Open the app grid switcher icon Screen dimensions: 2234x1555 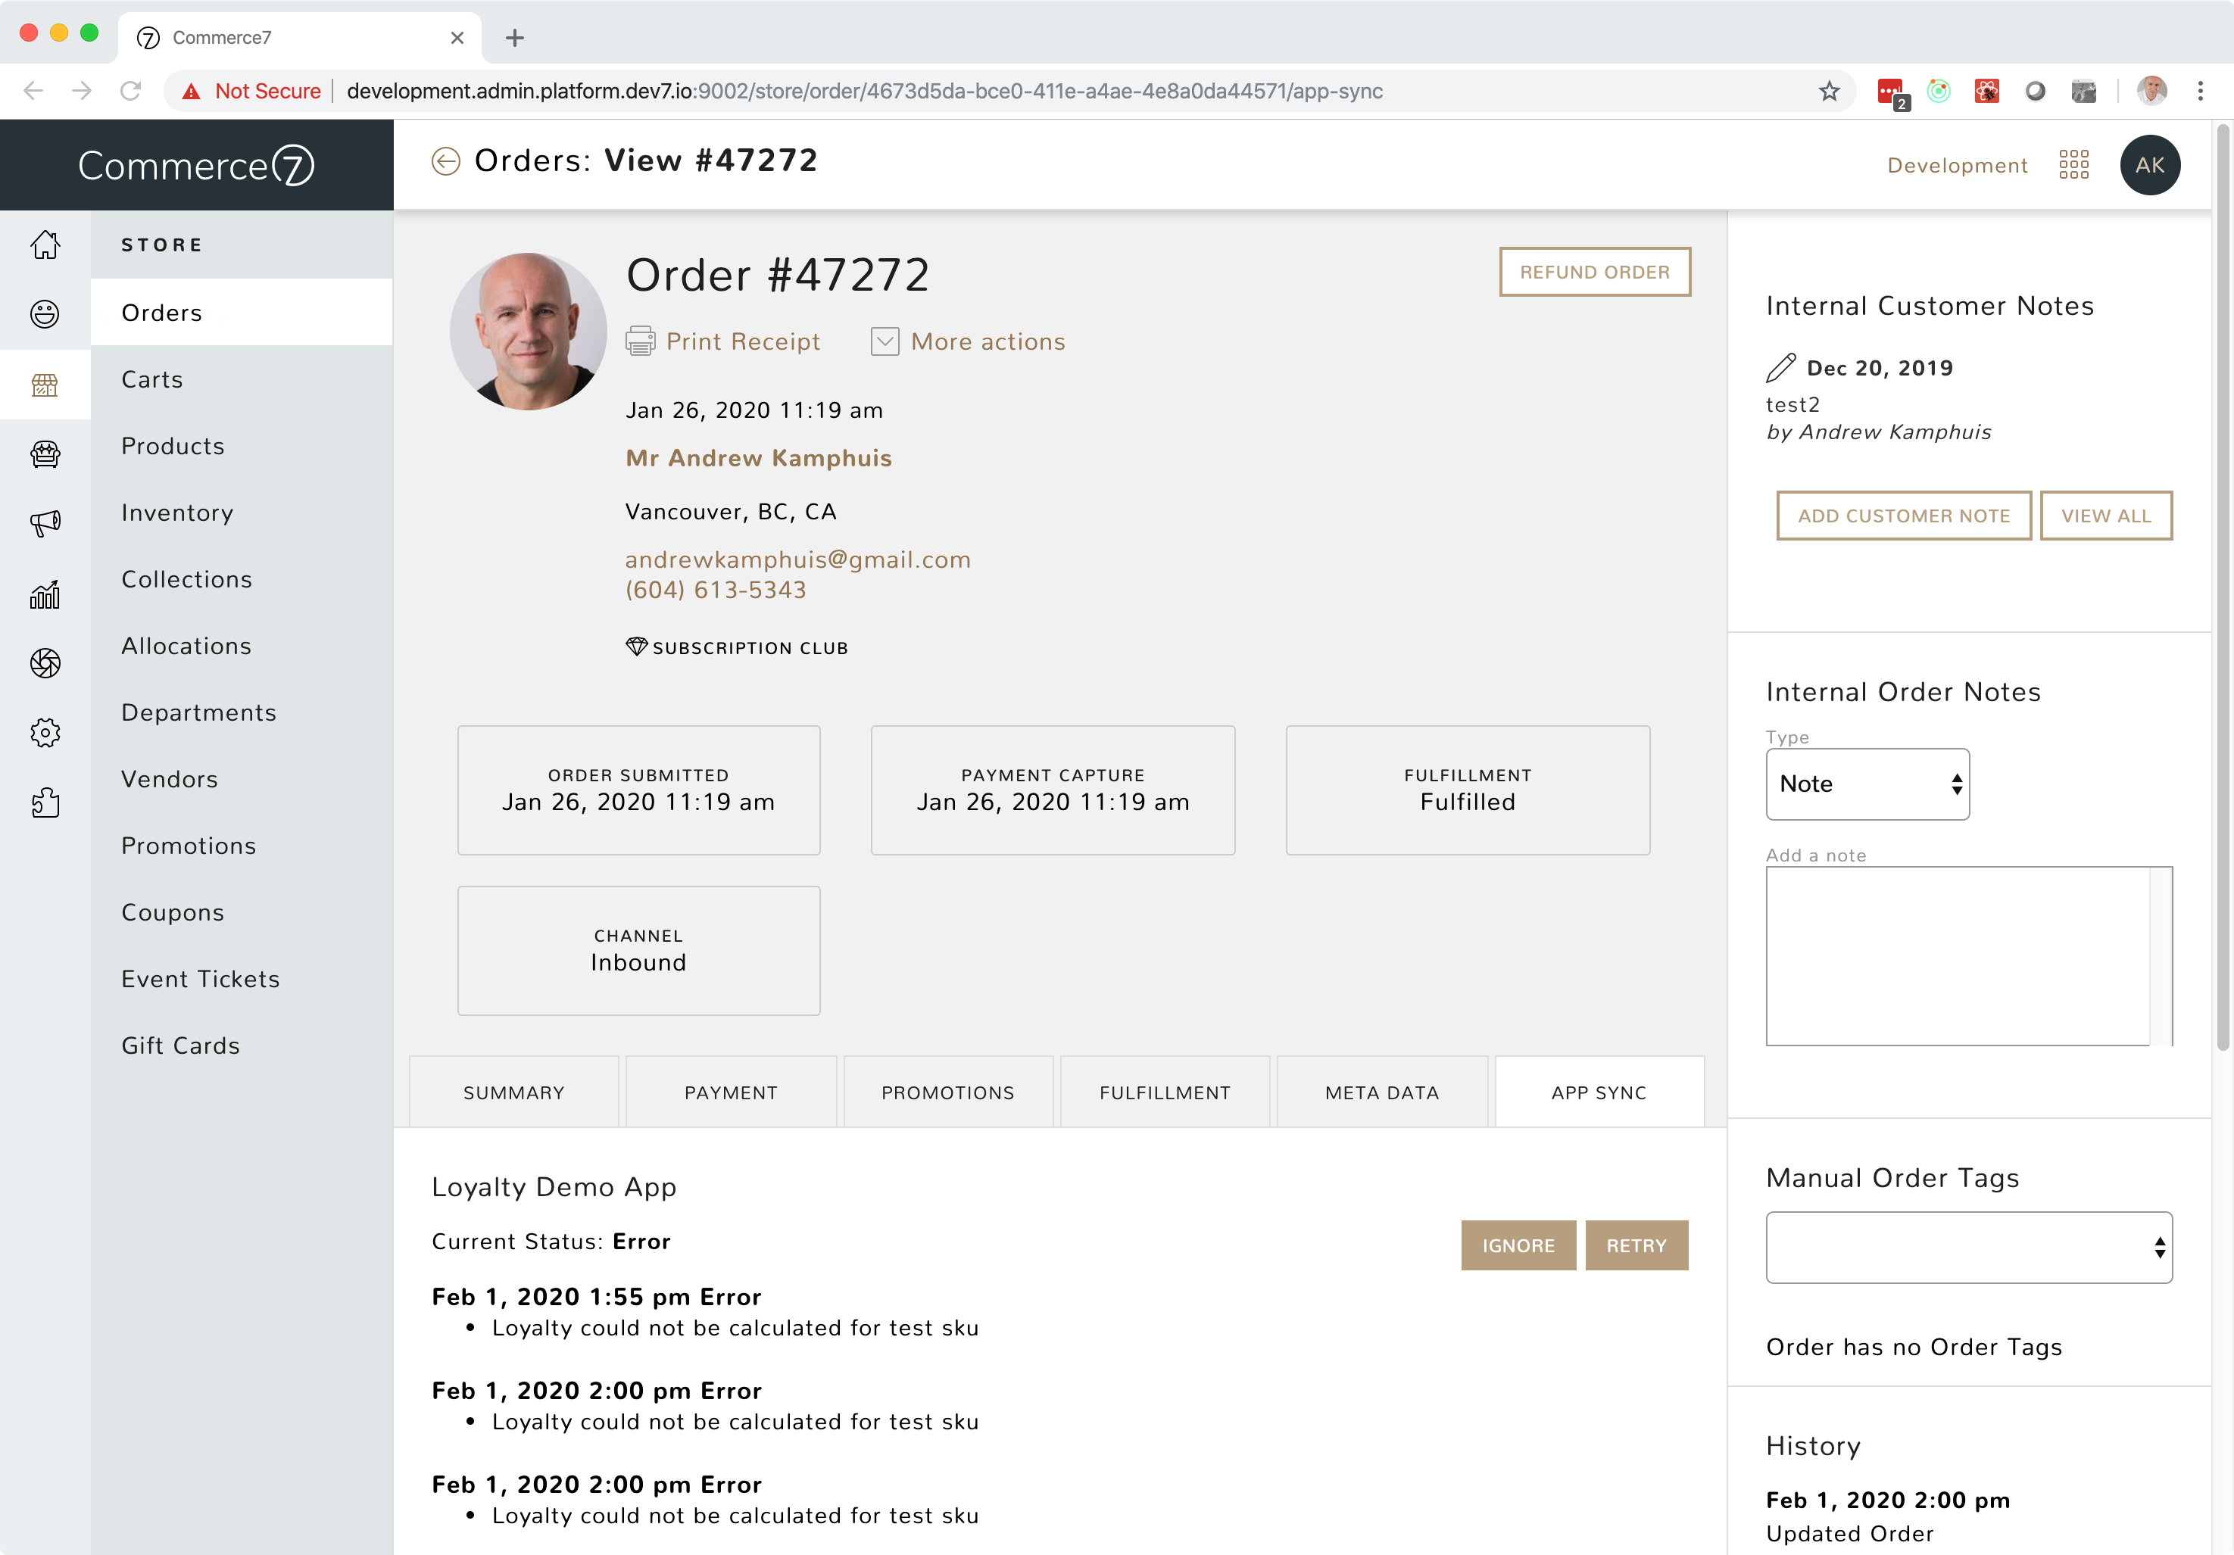click(x=2073, y=165)
